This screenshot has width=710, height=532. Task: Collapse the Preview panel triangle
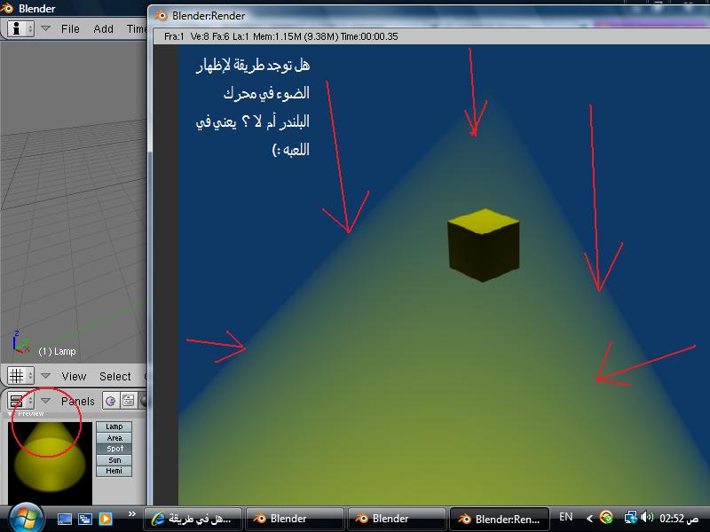click(x=10, y=414)
